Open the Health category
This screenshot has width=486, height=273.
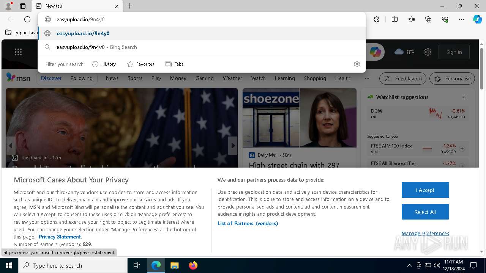coord(343,78)
